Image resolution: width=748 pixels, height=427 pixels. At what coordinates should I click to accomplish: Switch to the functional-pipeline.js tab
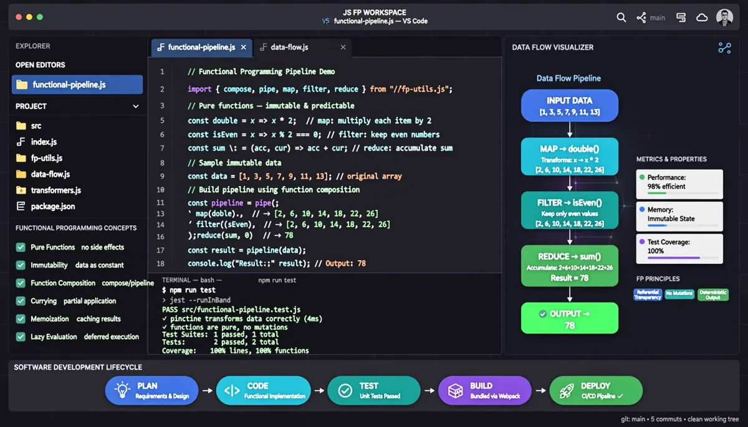[x=202, y=47]
